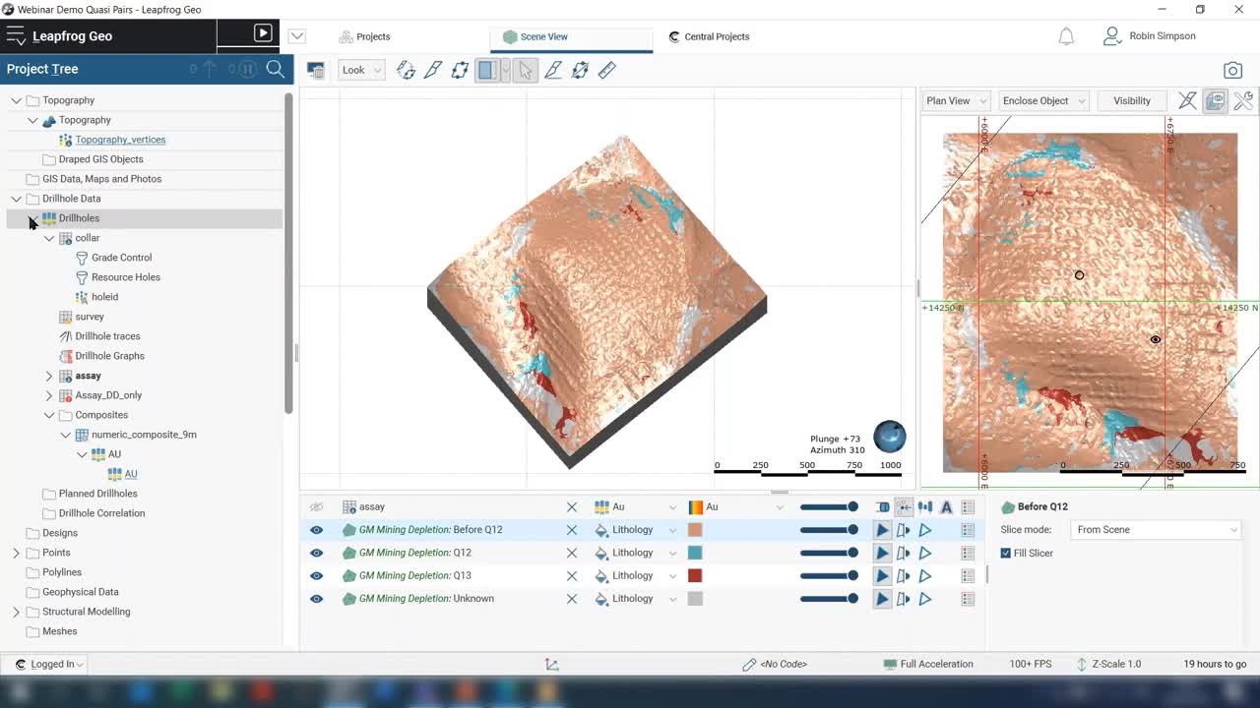This screenshot has width=1260, height=708.
Task: Remove Q13 volume from scene list
Action: pyautogui.click(x=572, y=576)
